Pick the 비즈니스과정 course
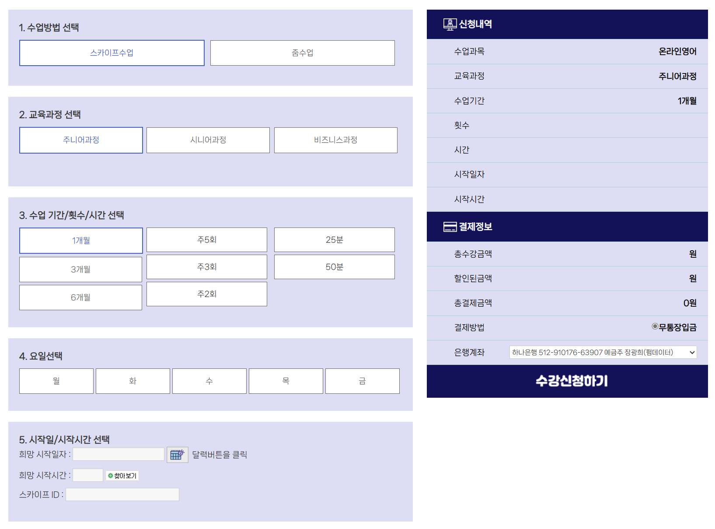715x529 pixels. 335,140
